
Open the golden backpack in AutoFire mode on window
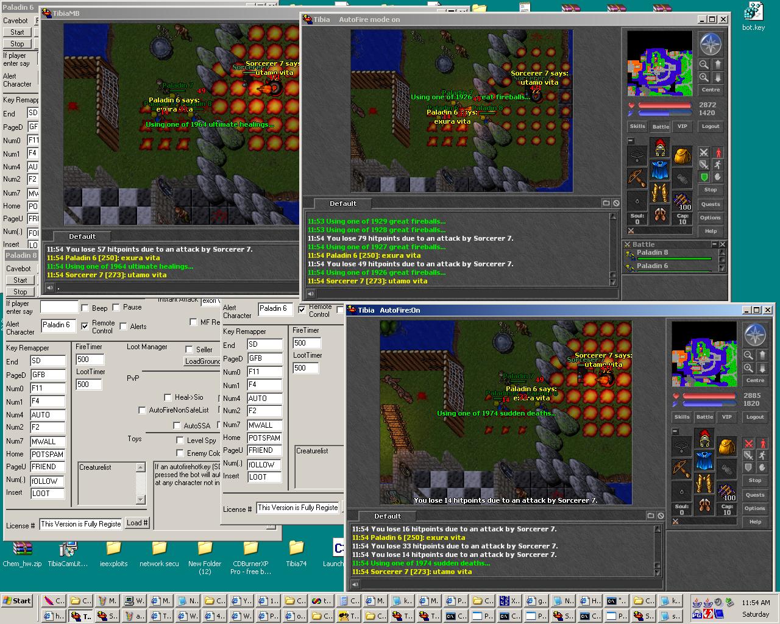(x=682, y=155)
